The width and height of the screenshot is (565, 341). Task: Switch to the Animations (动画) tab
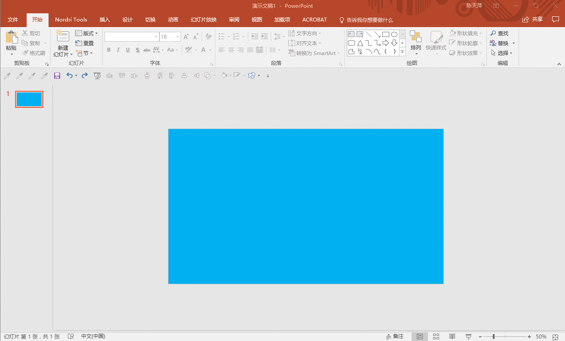173,20
